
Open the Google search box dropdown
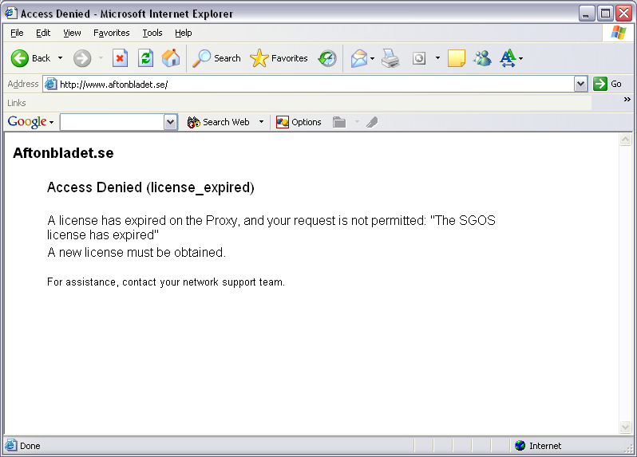[171, 122]
